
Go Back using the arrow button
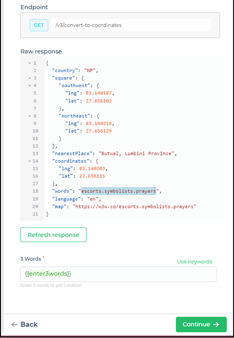tap(25, 324)
